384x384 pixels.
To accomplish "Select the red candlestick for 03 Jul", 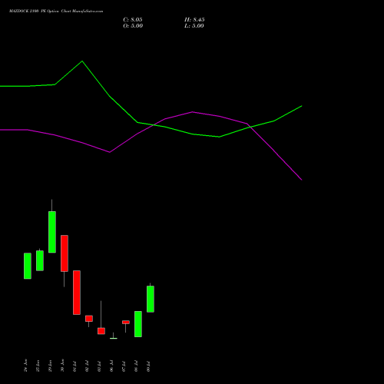I will tap(101, 331).
